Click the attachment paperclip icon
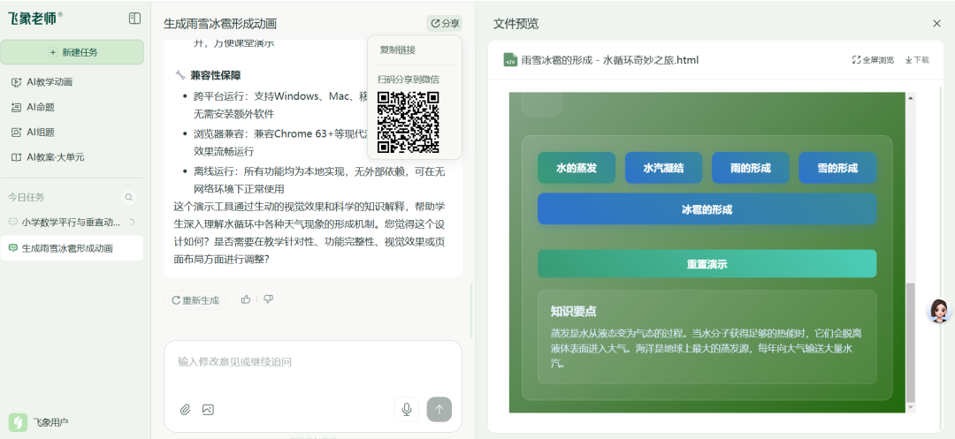 coord(185,410)
